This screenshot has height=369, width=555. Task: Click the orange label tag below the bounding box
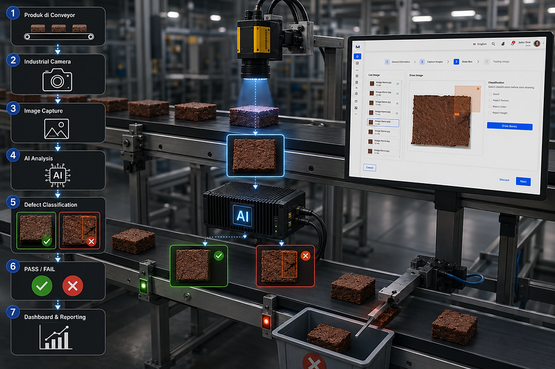(x=456, y=114)
